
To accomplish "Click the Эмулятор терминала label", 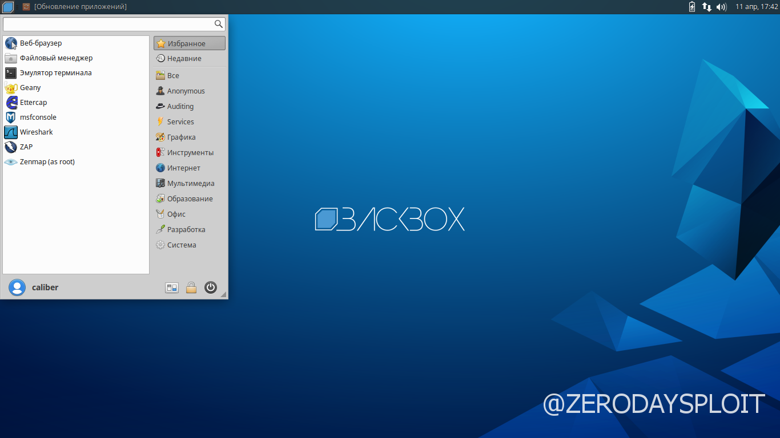I will tap(56, 73).
